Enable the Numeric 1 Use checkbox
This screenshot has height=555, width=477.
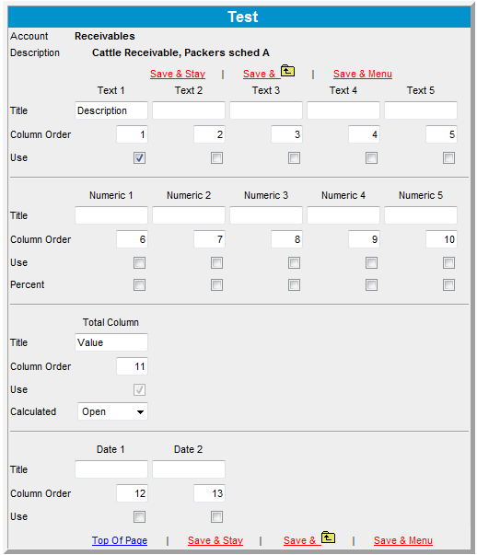pyautogui.click(x=140, y=263)
